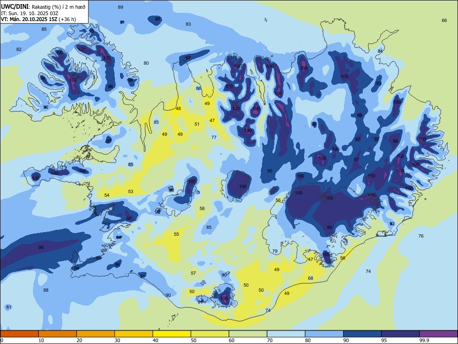Click the map value '89' near the top

[x=120, y=7]
